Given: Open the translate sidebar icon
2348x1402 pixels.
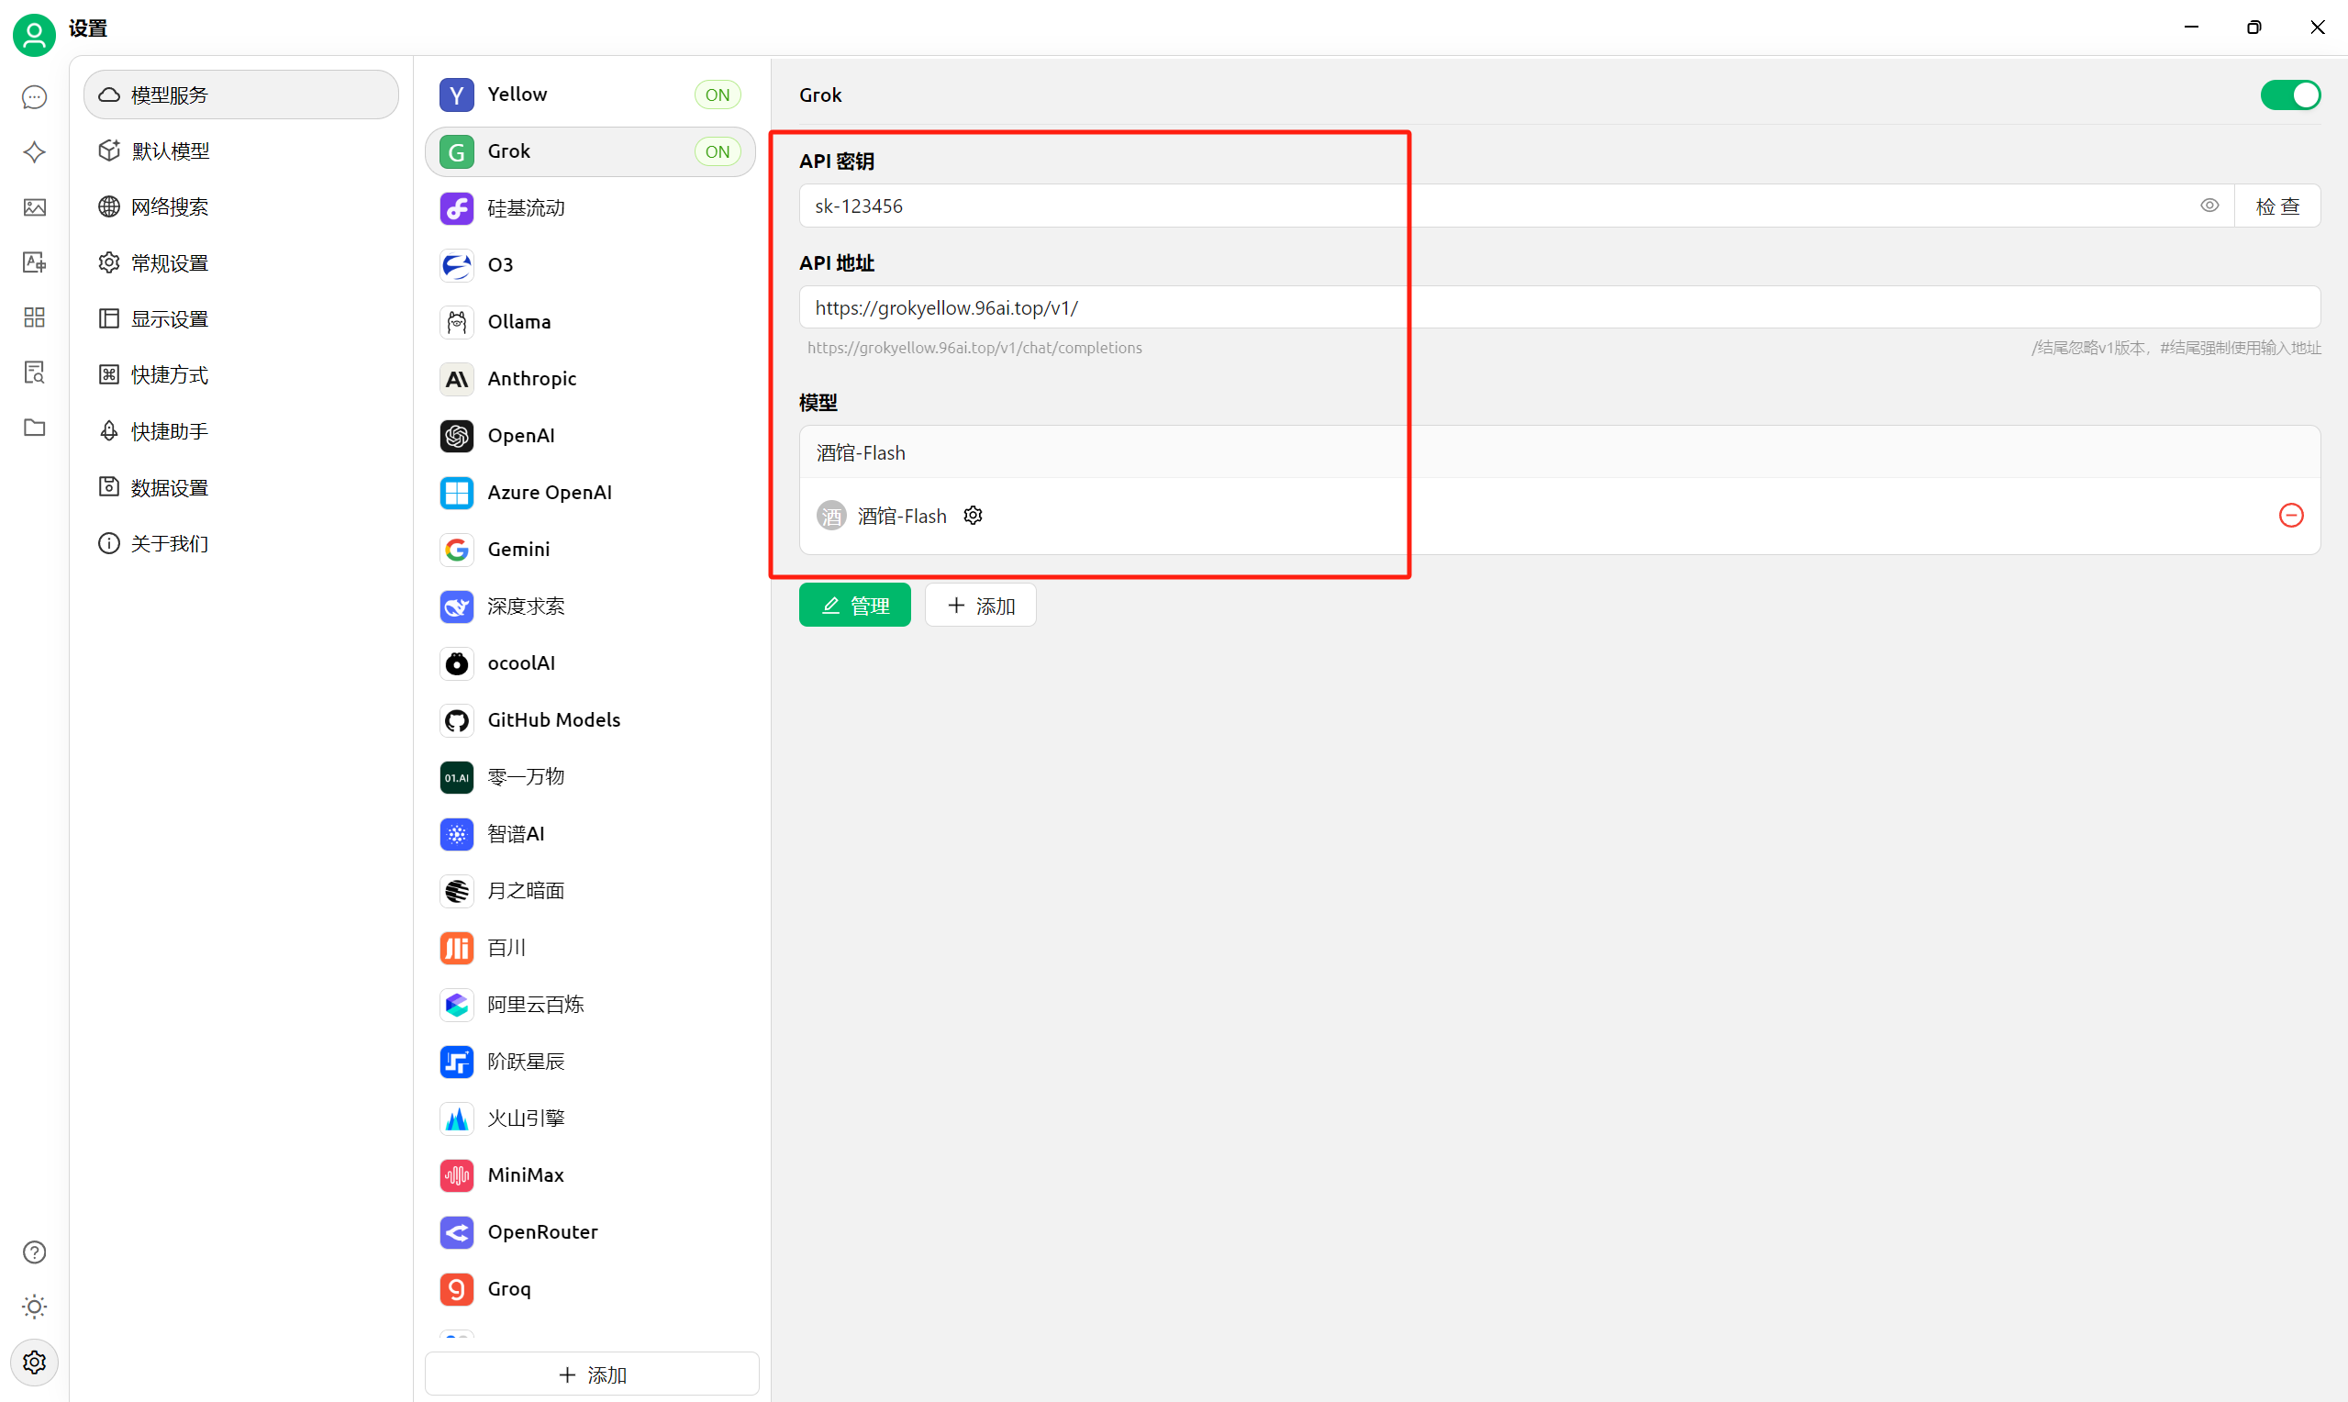Looking at the screenshot, I should point(34,261).
